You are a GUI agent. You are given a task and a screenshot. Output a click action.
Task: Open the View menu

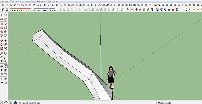12,1
